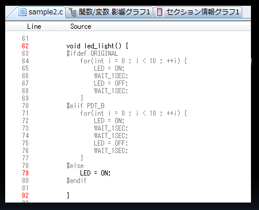This screenshot has width=259, height=210.
Task: Click 'WAIT_1SEC;' on line 68
Action: tap(111, 91)
